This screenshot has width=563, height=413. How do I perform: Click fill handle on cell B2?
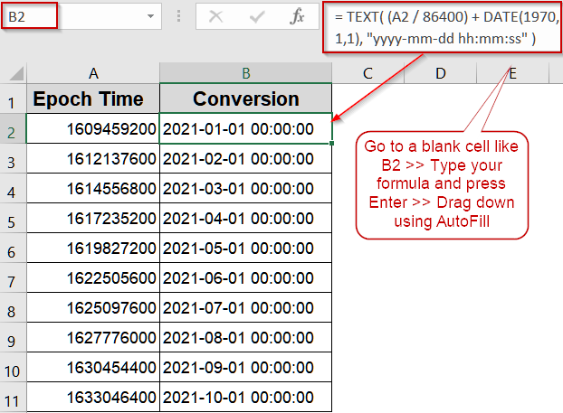[332, 142]
